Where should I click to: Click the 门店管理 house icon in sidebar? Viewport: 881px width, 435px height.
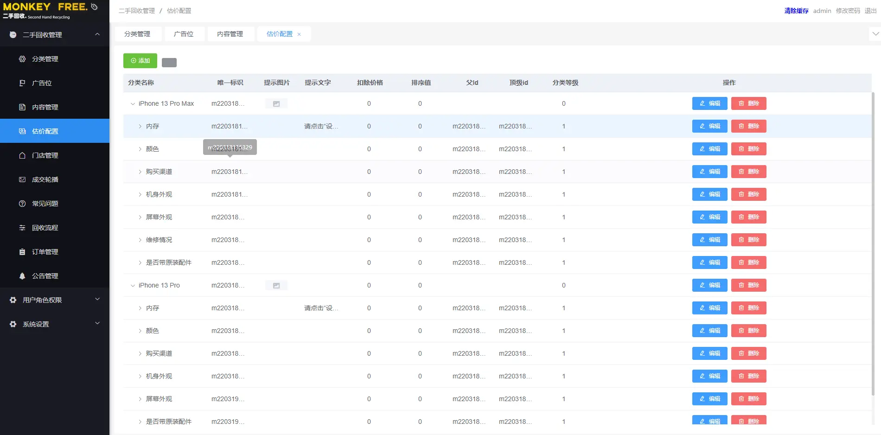pyautogui.click(x=22, y=155)
